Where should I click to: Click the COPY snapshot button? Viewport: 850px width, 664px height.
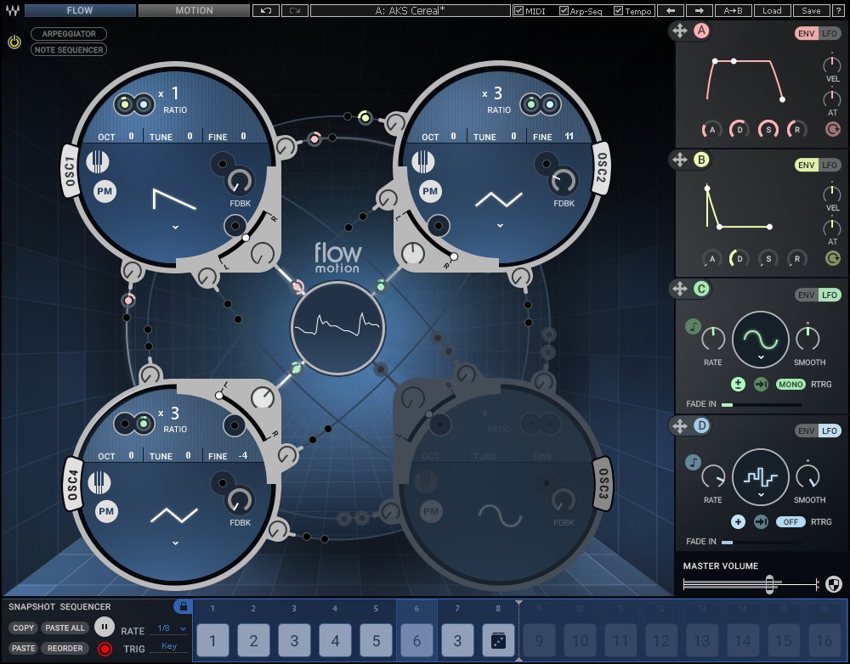[23, 627]
